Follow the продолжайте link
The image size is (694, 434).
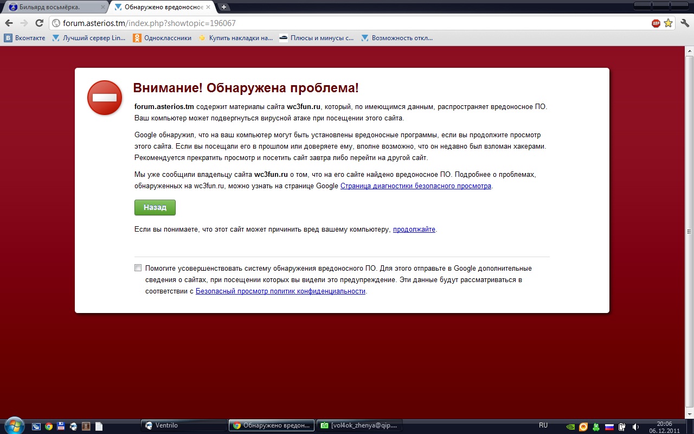click(x=414, y=229)
